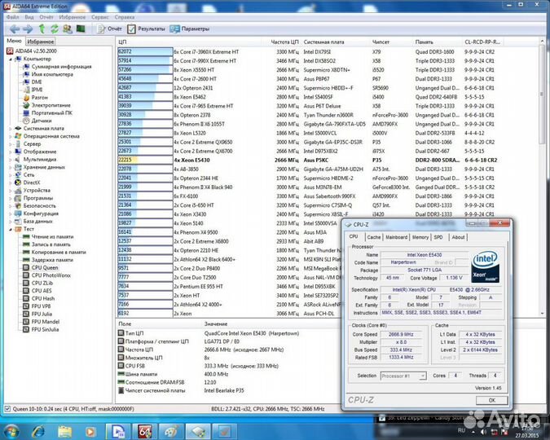
Task: Collapse the Тест tree node
Action: tap(10, 229)
